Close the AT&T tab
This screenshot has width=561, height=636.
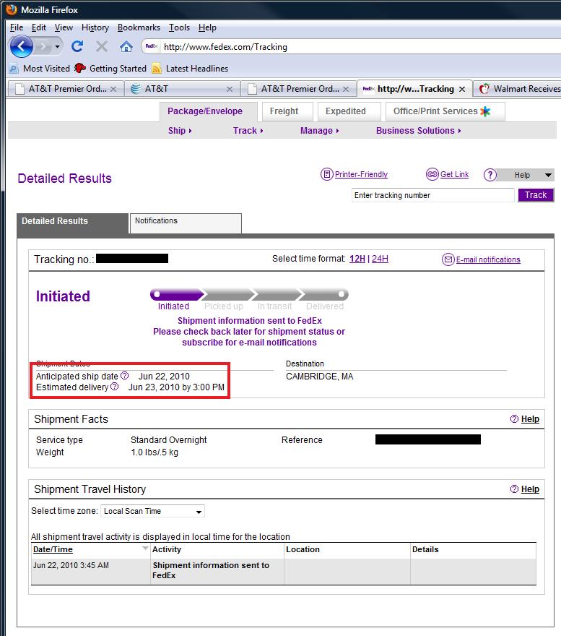[230, 89]
